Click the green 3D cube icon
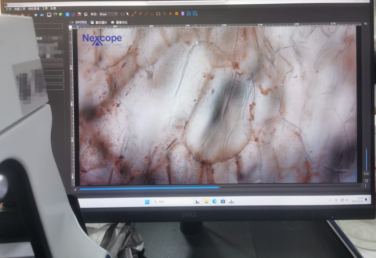 [x=61, y=15]
